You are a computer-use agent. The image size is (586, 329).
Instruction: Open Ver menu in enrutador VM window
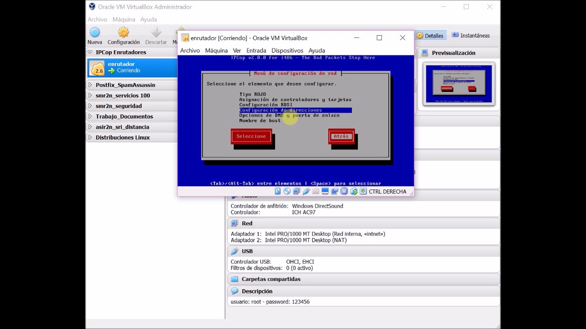(x=237, y=51)
